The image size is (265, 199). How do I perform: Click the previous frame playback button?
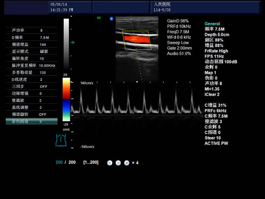point(110,163)
